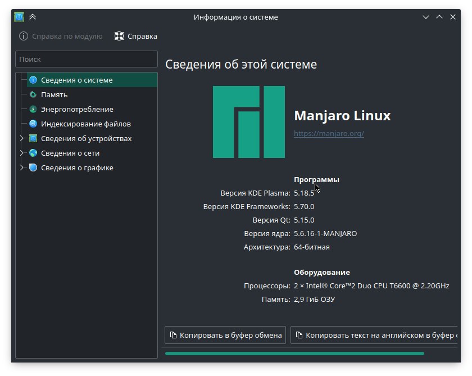Open 'Индексирование файлов' module

pyautogui.click(x=86, y=124)
